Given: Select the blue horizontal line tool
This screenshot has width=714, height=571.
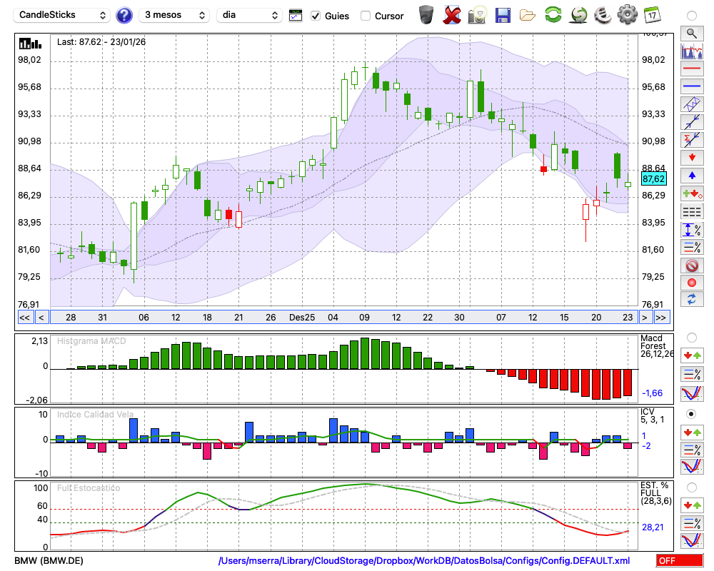Looking at the screenshot, I should (x=691, y=86).
